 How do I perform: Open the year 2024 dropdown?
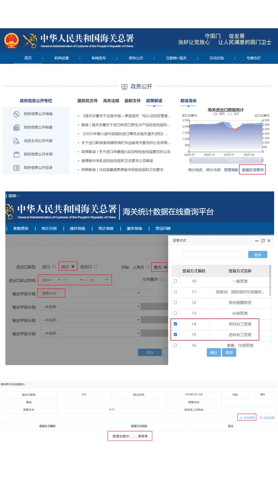tap(51, 280)
